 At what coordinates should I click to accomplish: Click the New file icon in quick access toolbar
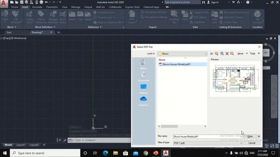pos(12,2)
